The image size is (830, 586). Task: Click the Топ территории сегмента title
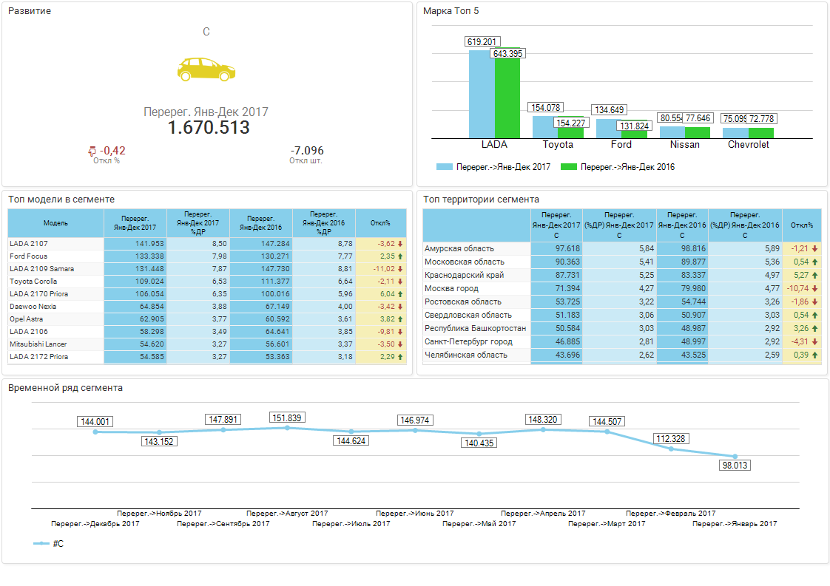coord(481,200)
